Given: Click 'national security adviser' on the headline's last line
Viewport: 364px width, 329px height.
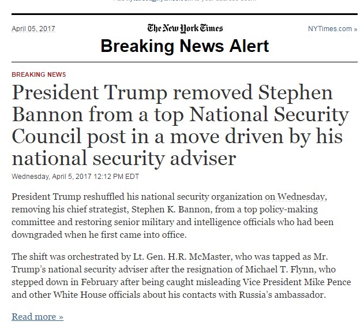Looking at the screenshot, I should click(123, 159).
